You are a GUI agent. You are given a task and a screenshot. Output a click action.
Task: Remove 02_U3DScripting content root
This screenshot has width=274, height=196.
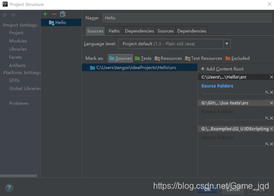click(x=271, y=129)
